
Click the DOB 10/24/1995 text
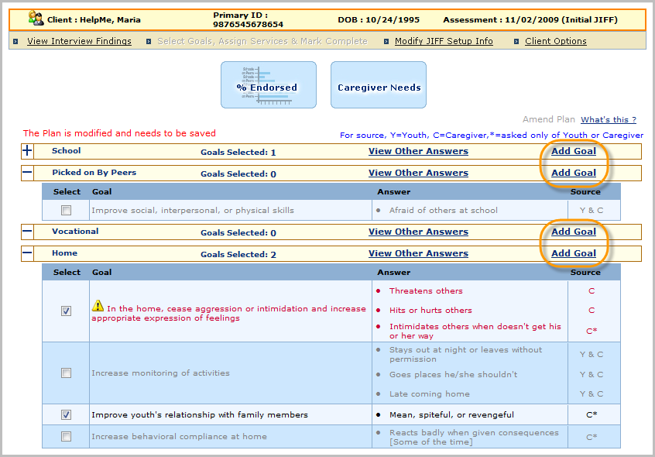click(x=379, y=19)
